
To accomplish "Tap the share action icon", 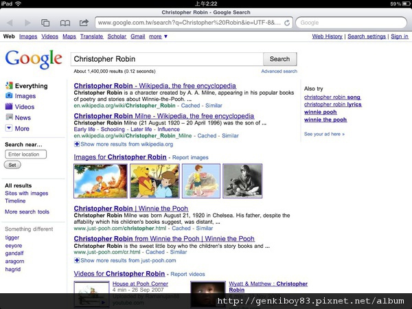I will click(x=83, y=23).
